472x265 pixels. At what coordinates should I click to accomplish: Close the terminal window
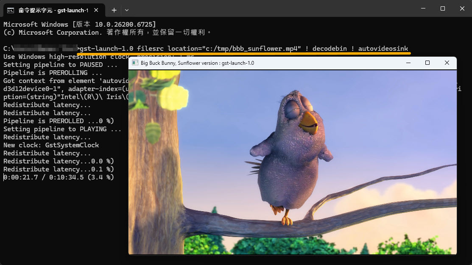(462, 8)
